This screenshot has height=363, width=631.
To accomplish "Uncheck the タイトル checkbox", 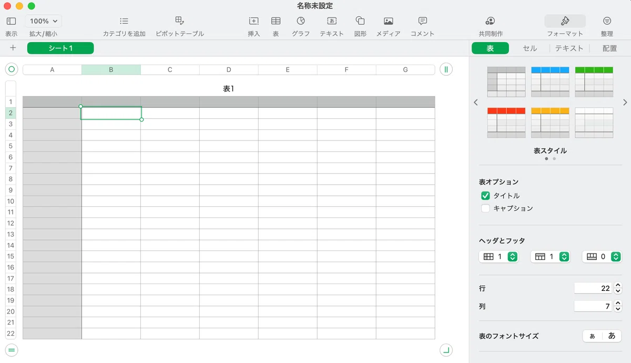I will [x=485, y=195].
